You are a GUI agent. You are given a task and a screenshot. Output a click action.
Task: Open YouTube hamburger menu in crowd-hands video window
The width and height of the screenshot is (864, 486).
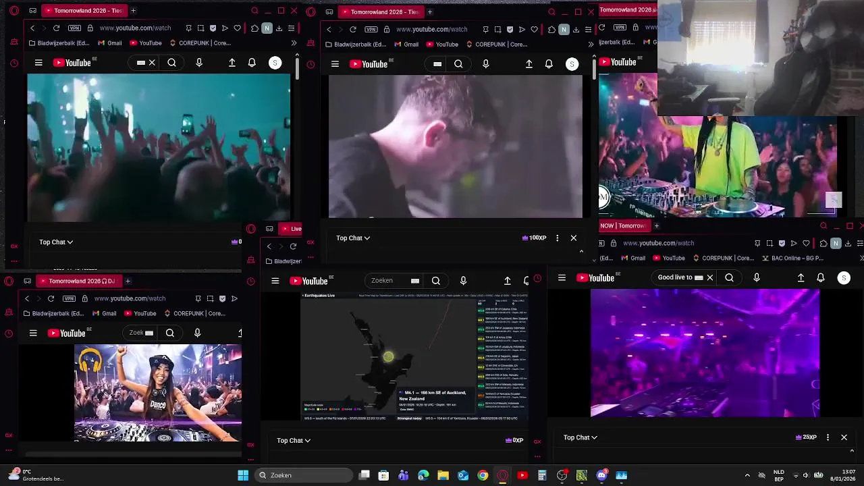click(x=38, y=63)
